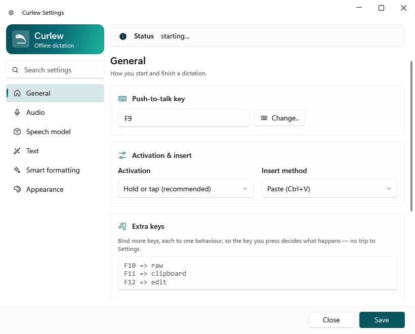Click into the Extra keys bindings text box
Image resolution: width=415 pixels, height=334 pixels.
click(258, 273)
